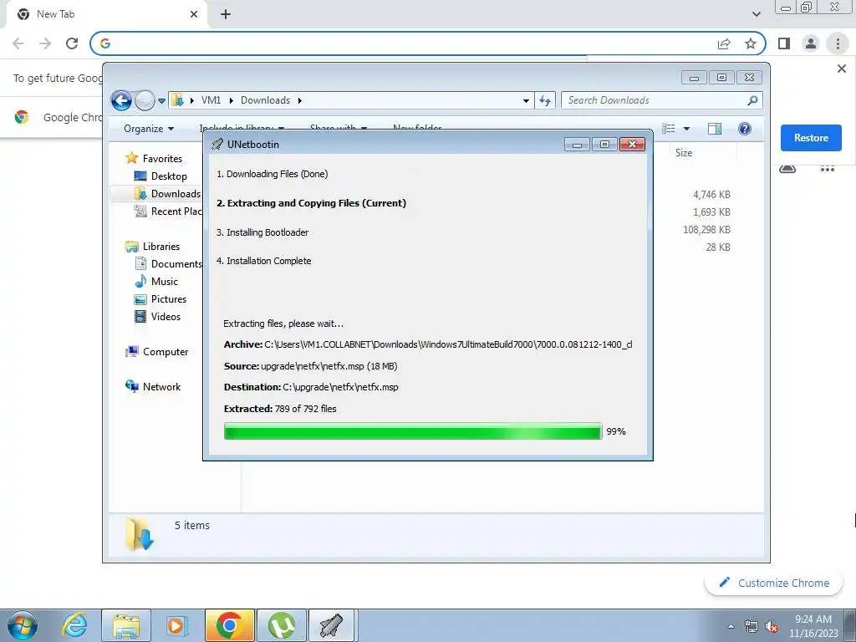Minimize the UNetbootin window
Image resolution: width=856 pixels, height=642 pixels.
[577, 144]
